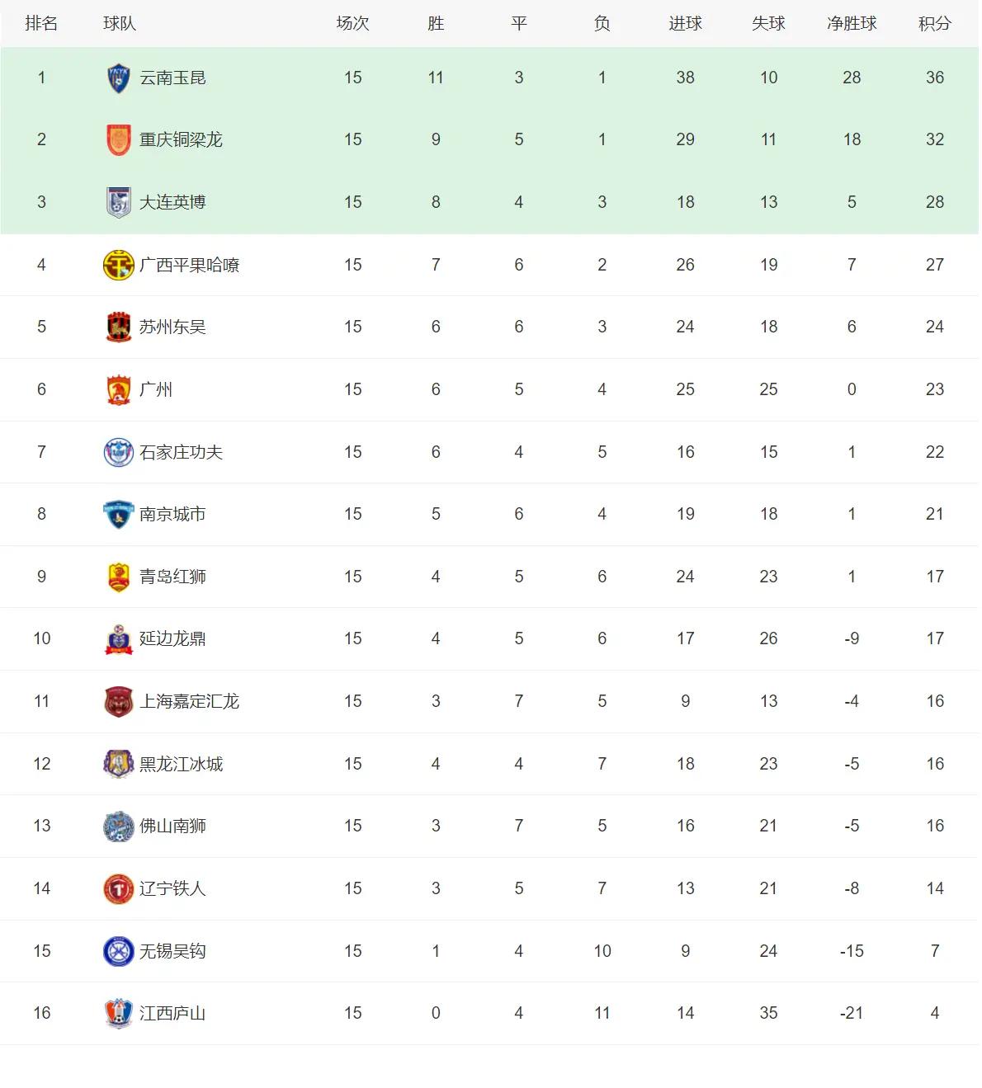The image size is (982, 1088).
Task: Click the 进球 column header
Action: point(685,24)
